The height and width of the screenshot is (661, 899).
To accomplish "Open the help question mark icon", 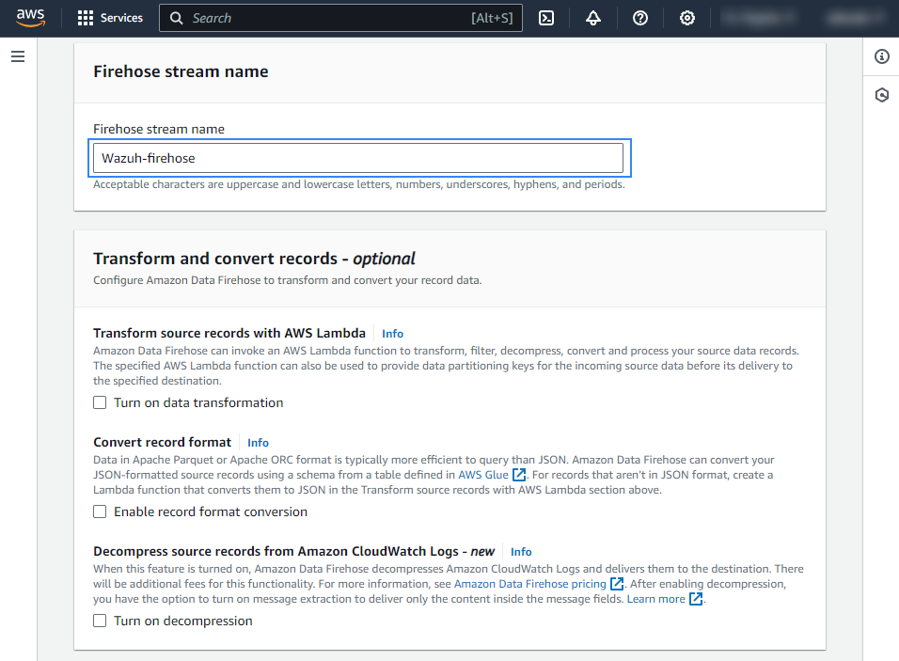I will pos(640,18).
